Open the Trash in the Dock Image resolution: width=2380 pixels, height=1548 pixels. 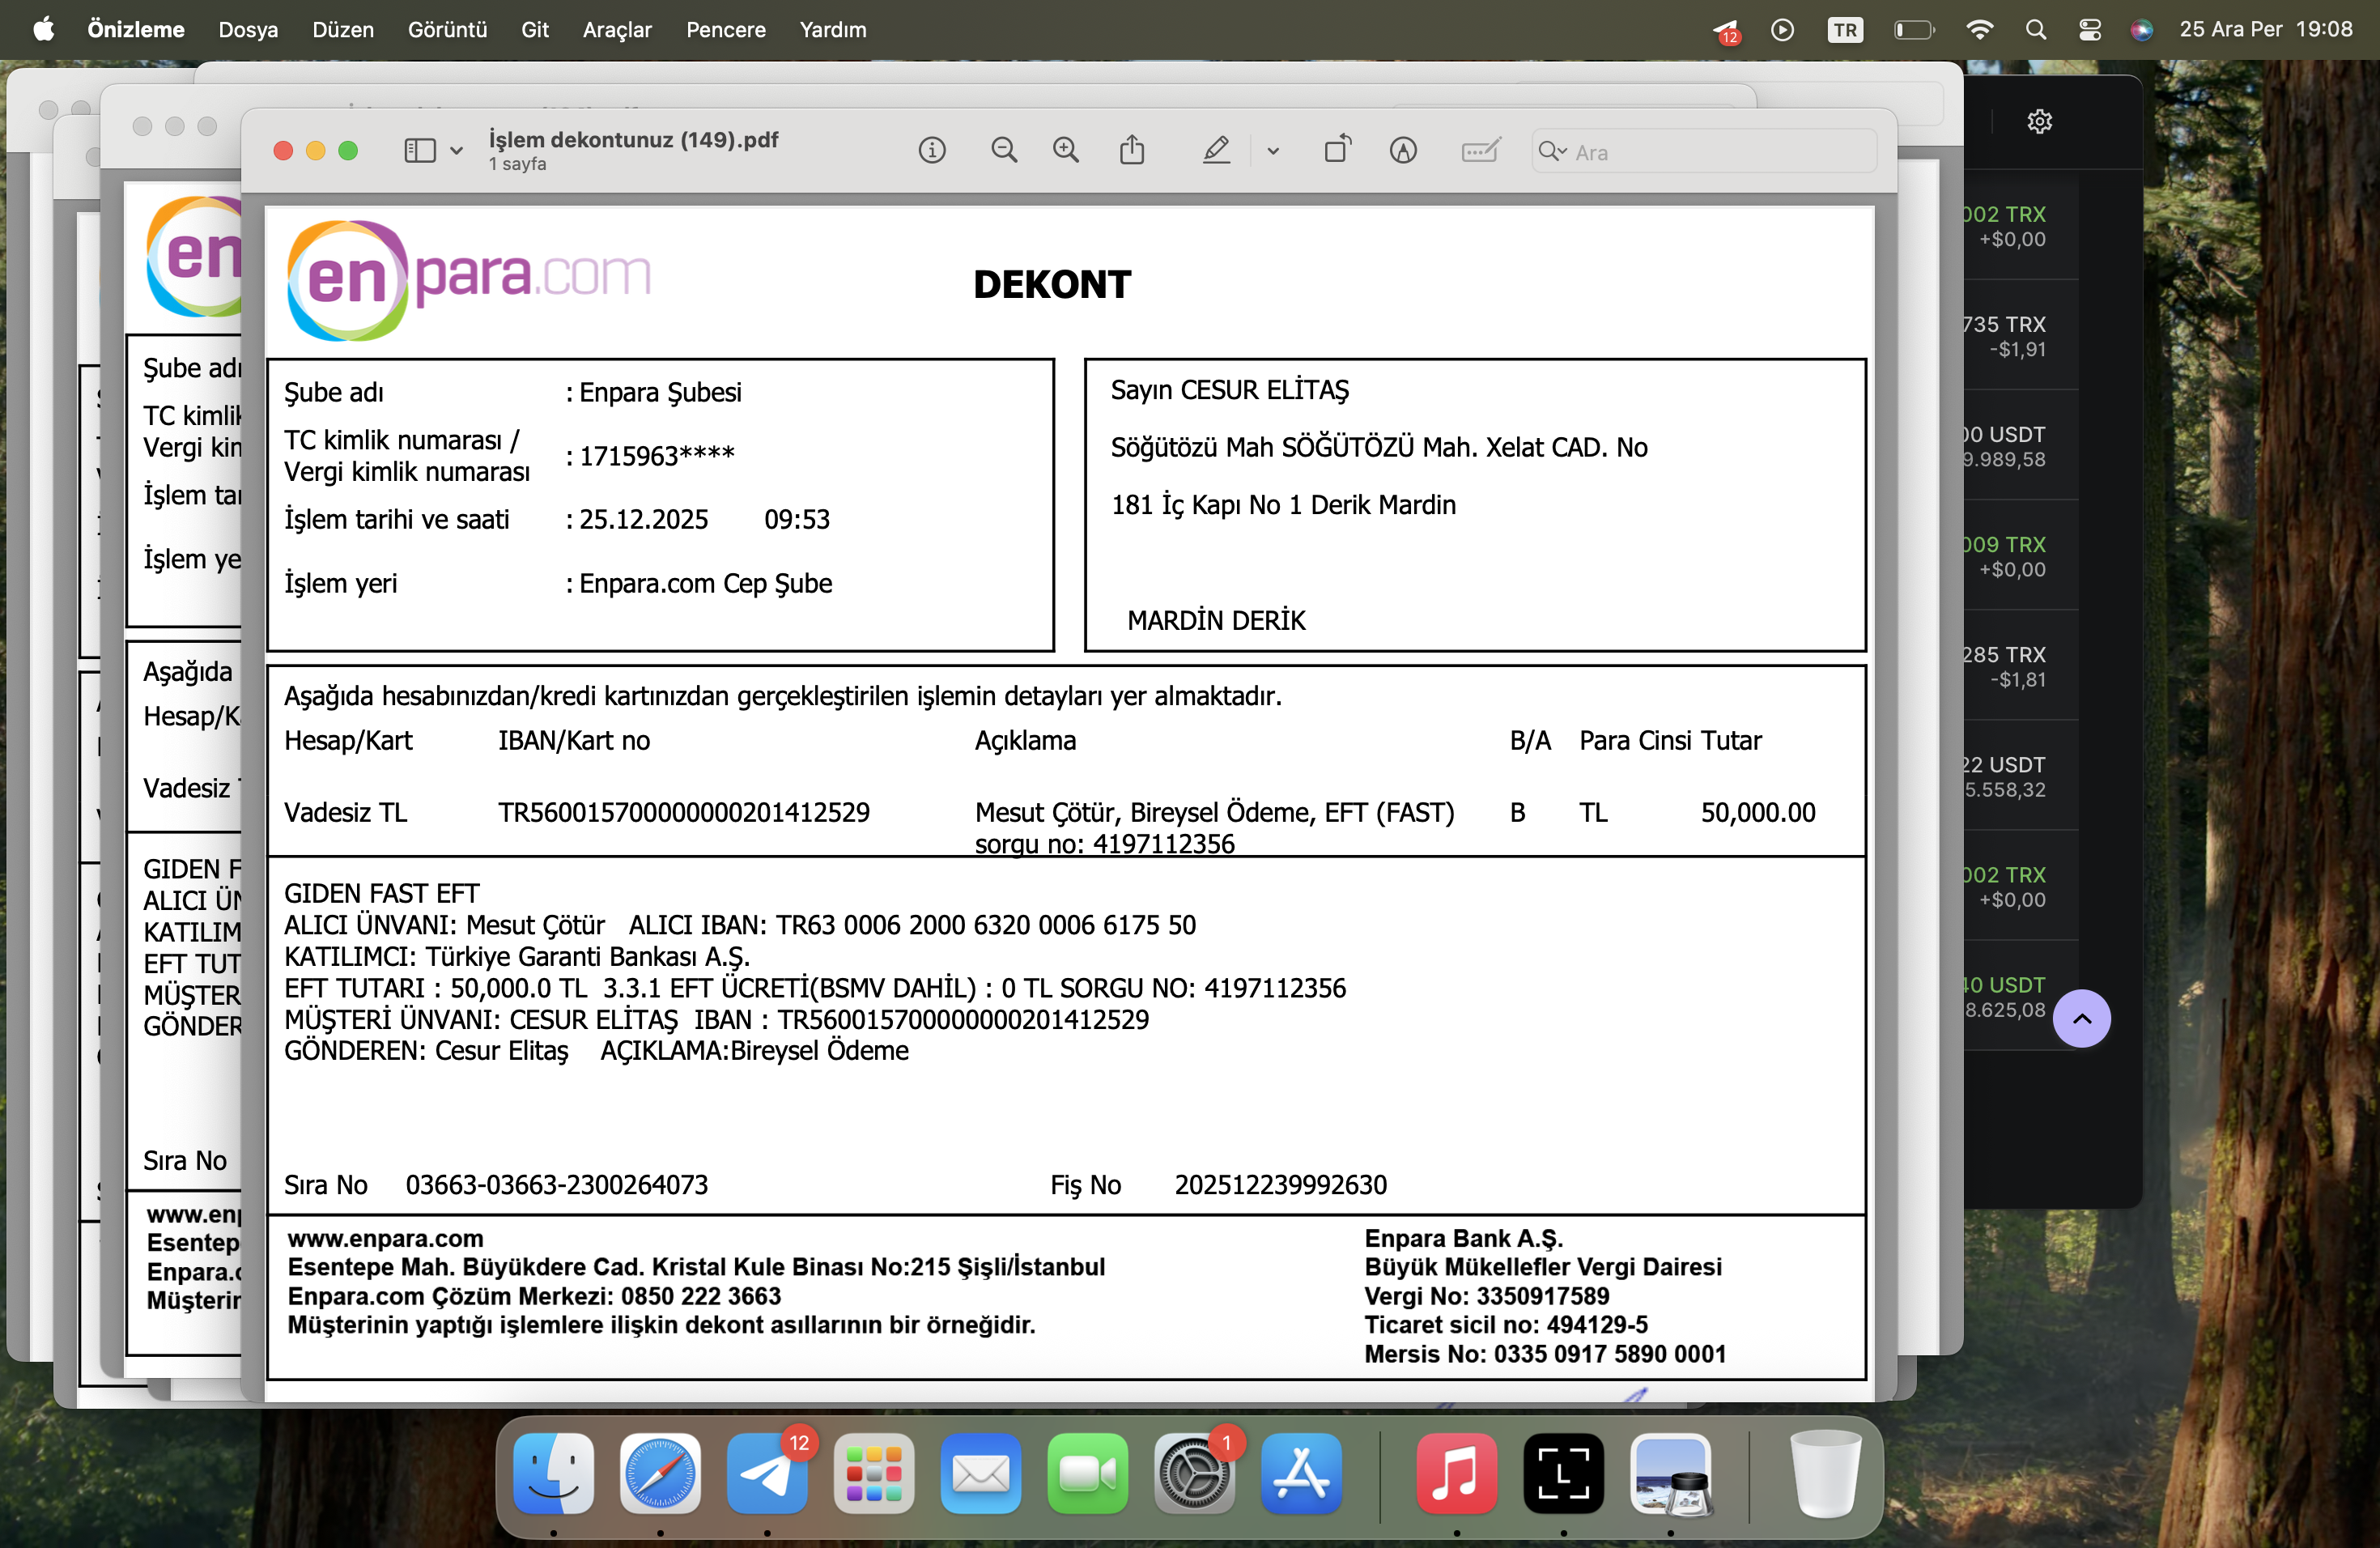1825,1473
